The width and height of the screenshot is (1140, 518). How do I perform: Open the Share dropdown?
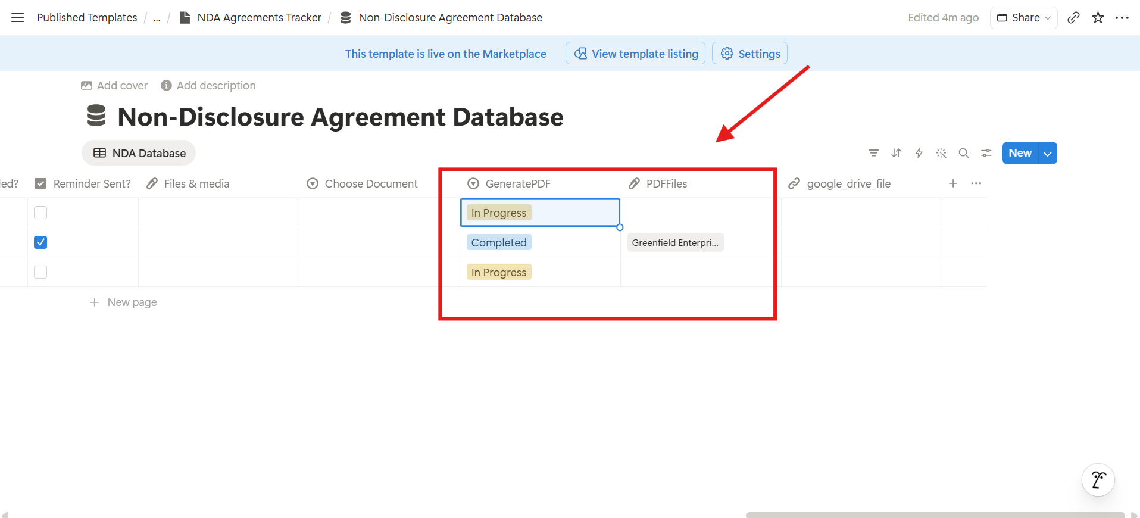1024,18
